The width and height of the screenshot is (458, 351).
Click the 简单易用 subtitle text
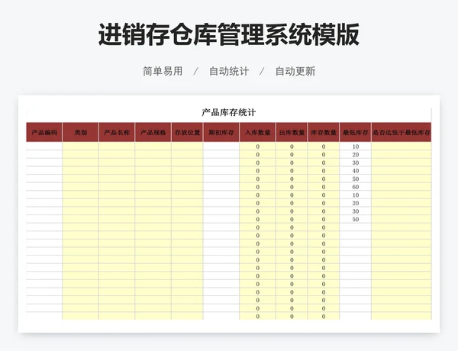163,71
